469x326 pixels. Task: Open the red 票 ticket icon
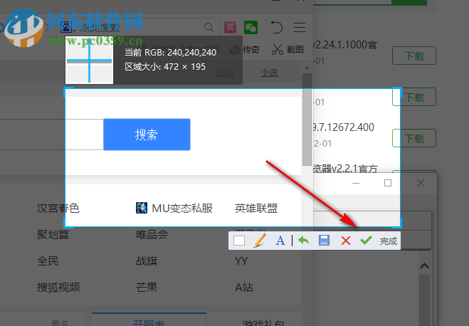[230, 28]
